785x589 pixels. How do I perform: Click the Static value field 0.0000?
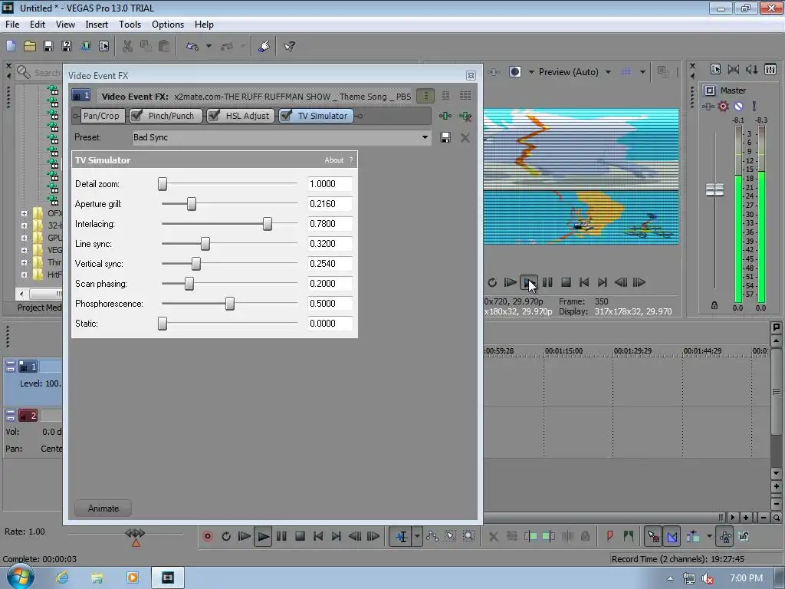pos(330,324)
